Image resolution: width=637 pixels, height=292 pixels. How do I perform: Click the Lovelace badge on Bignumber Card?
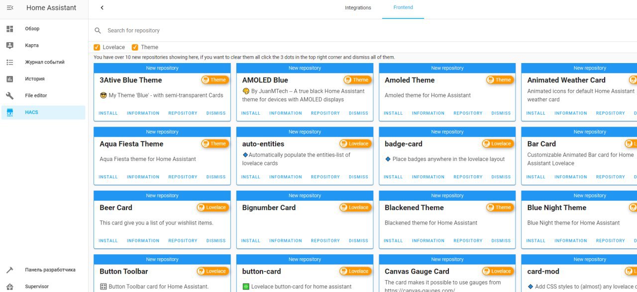click(x=355, y=208)
